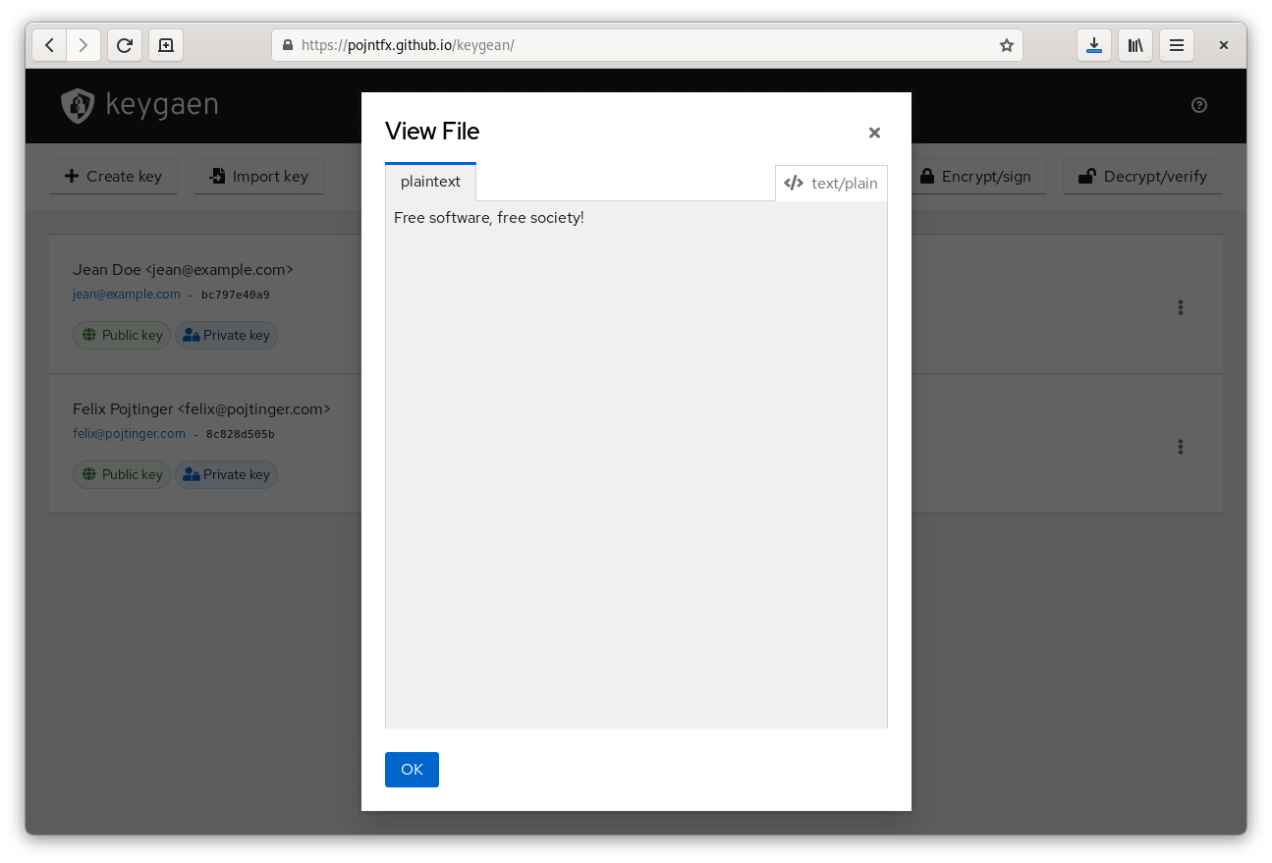1272x863 pixels.
Task: Click Felix Pojtinger's Public key badge
Action: click(122, 474)
